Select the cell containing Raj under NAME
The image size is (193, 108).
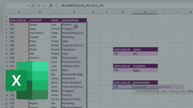(145, 54)
